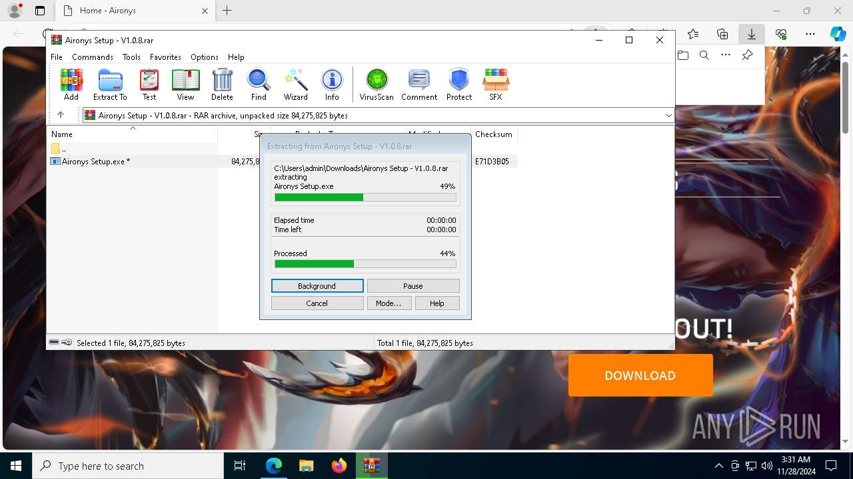
Task: Click the Add toolbar icon in WinRAR
Action: pyautogui.click(x=71, y=84)
